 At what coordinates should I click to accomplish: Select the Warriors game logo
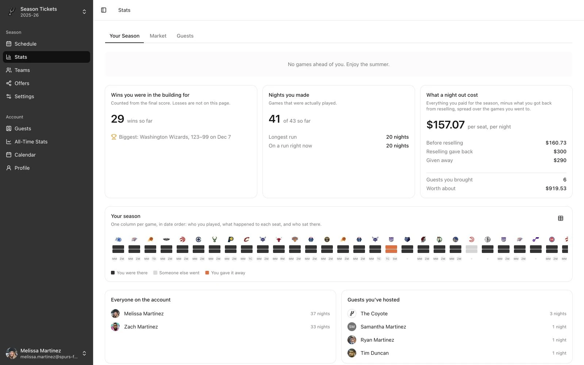point(456,239)
